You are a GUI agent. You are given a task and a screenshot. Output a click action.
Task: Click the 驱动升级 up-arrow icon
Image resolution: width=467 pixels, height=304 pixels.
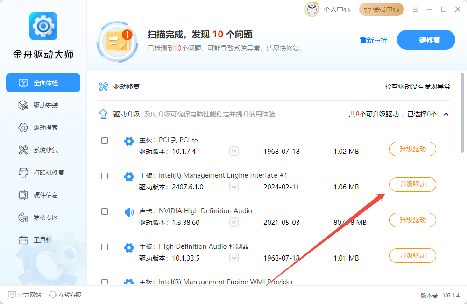tap(103, 114)
